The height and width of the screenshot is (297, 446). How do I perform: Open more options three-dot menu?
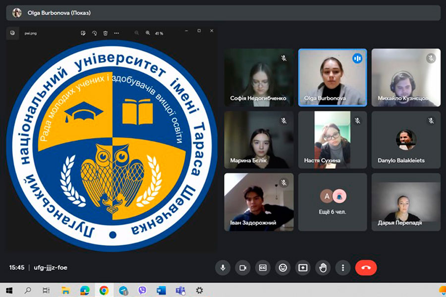click(x=343, y=267)
